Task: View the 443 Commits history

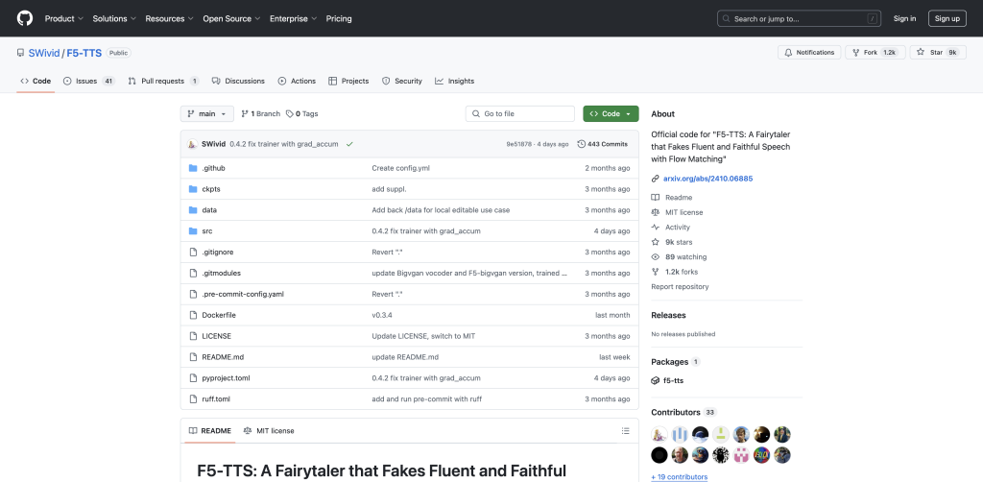Action: coord(603,144)
